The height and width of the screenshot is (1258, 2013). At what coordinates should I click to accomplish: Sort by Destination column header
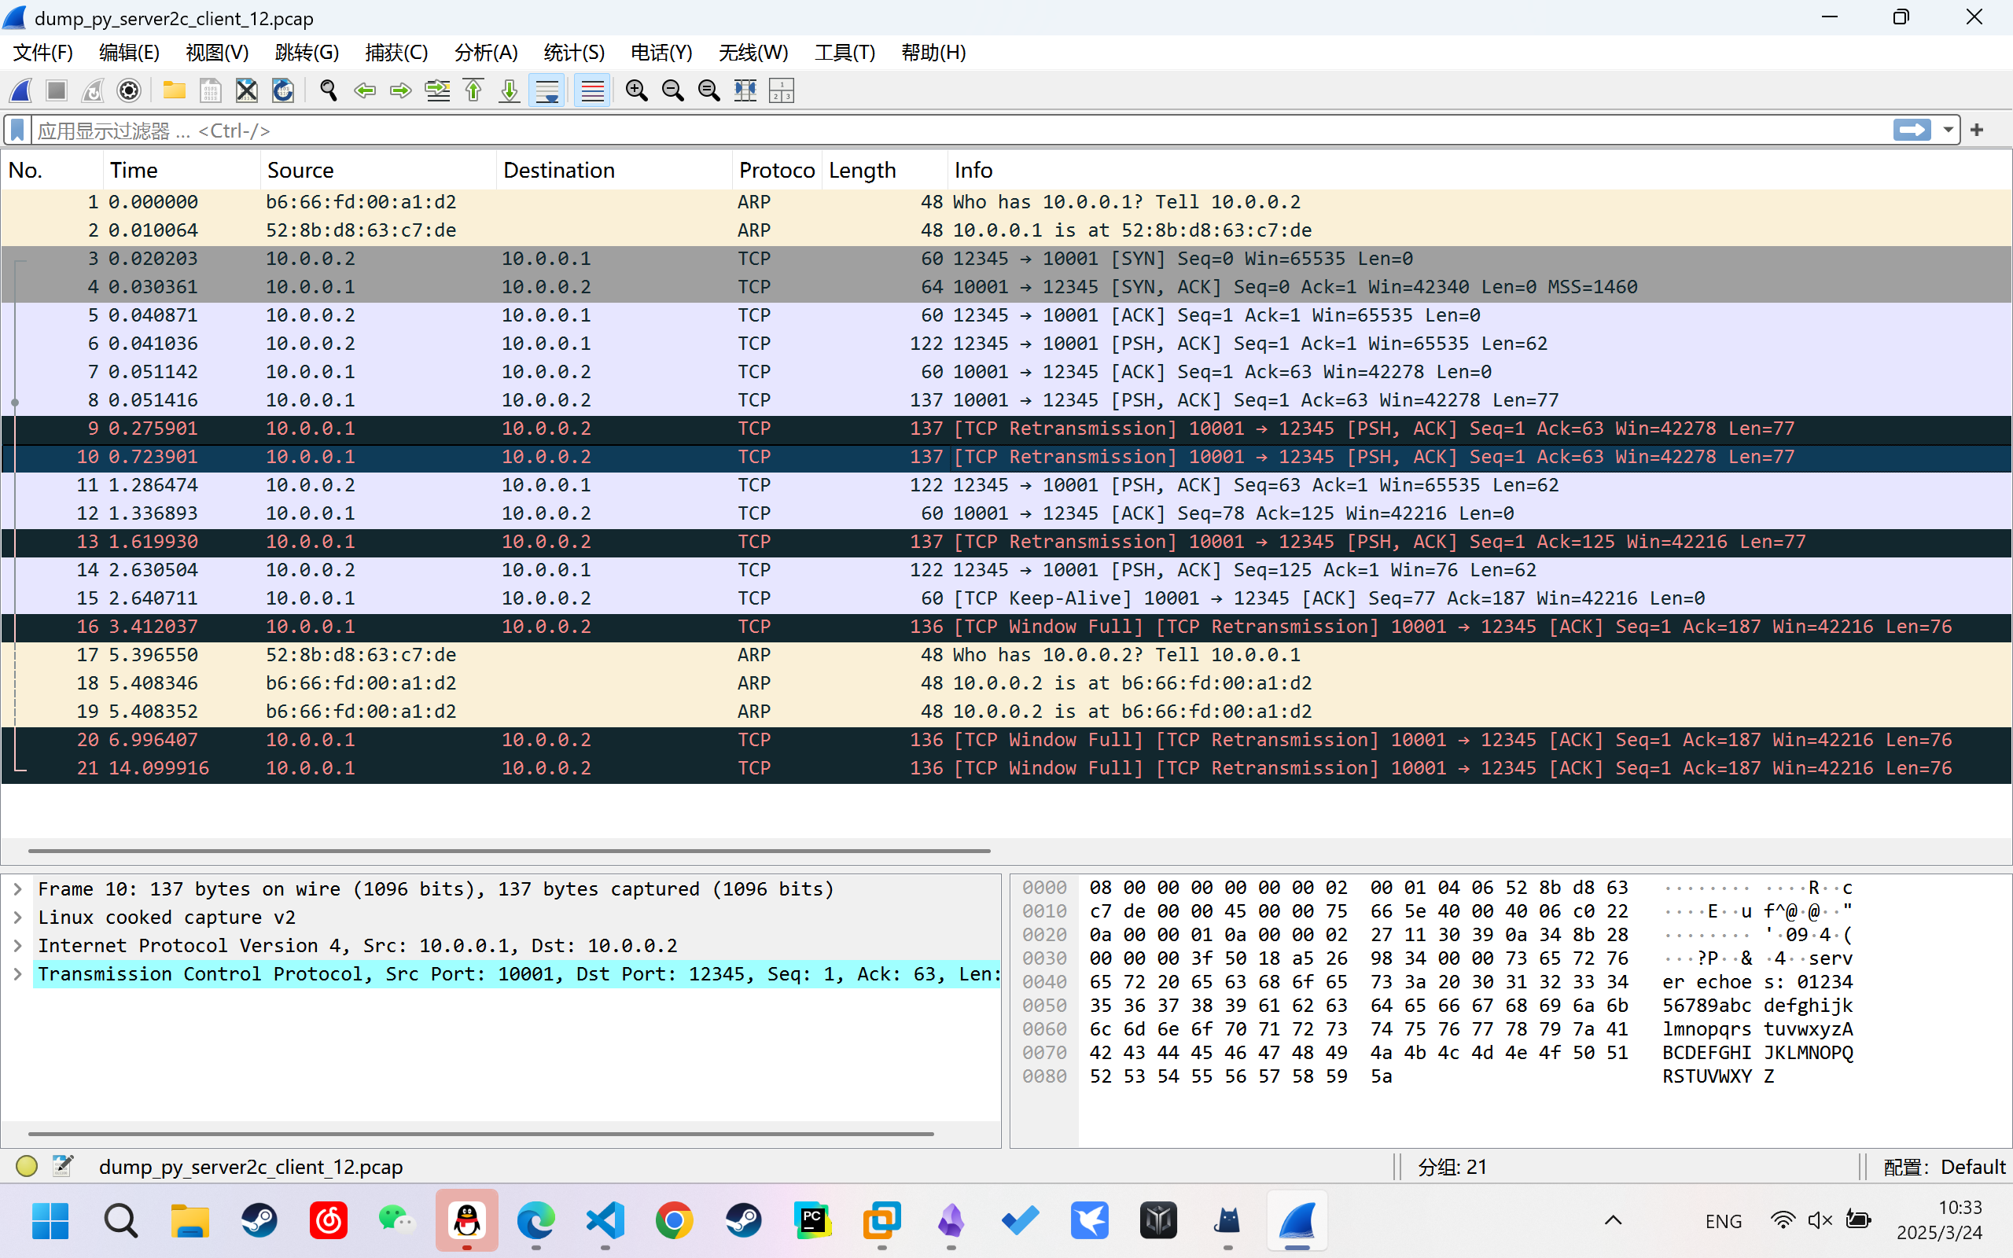pos(614,171)
